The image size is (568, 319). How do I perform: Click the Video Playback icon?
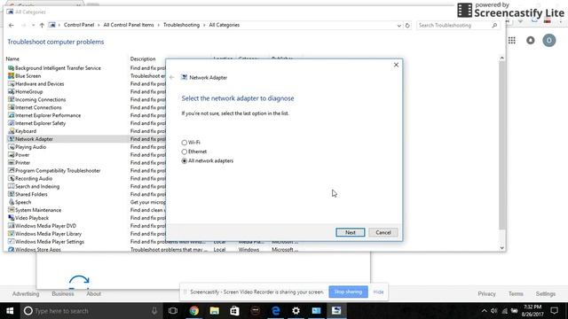[12, 218]
